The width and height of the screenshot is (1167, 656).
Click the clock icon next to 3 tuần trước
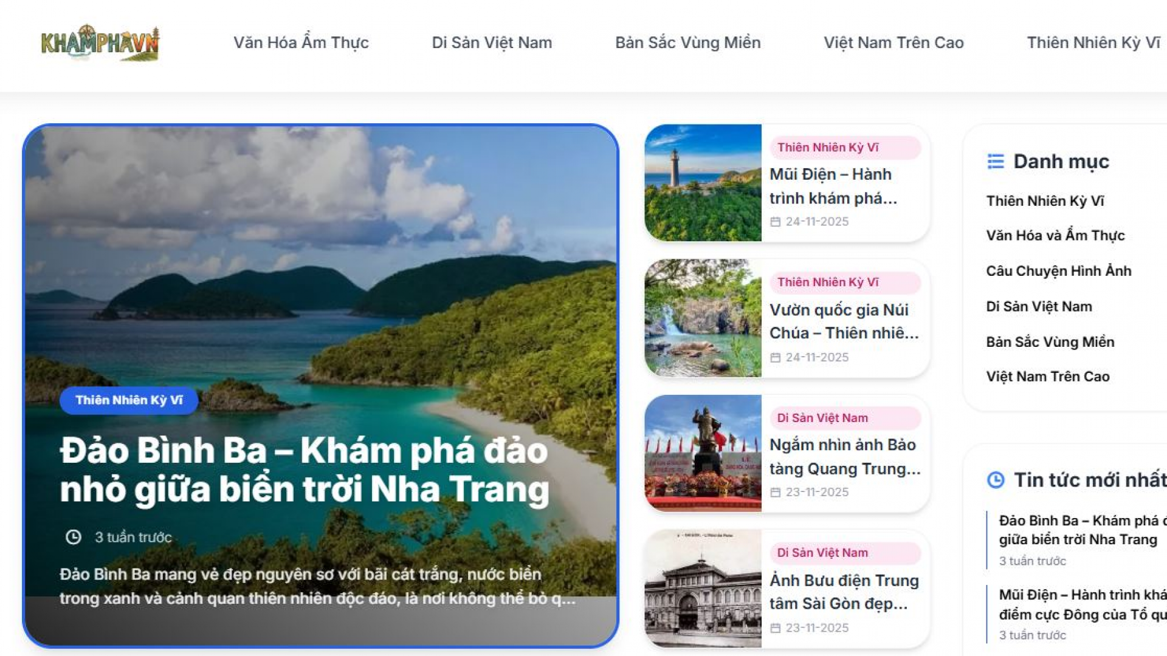click(x=74, y=537)
